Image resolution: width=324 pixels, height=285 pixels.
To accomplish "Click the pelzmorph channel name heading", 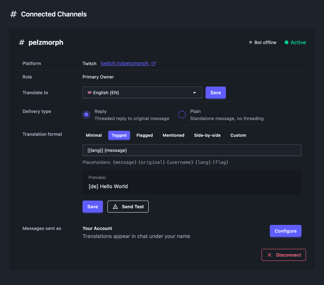I will 46,43.
